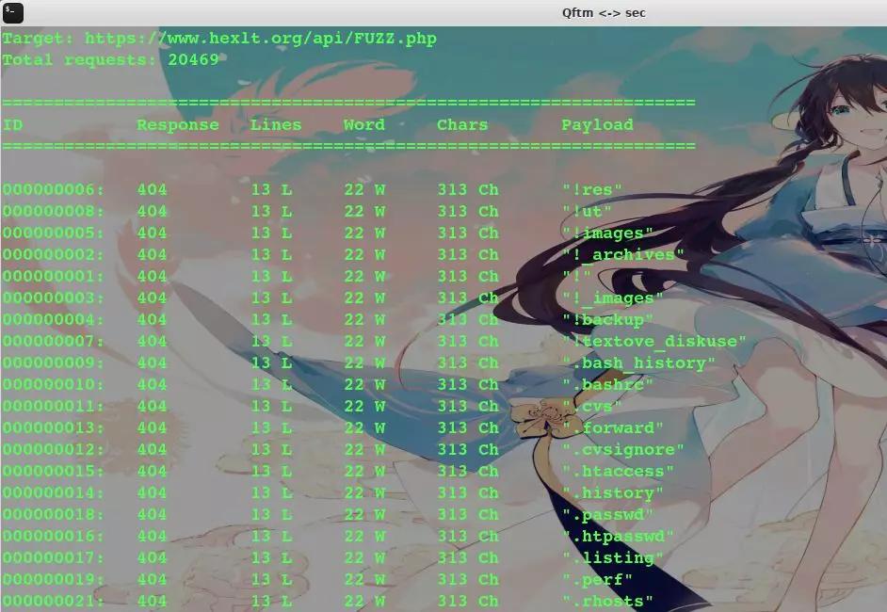Click the 404 response in the ".passwd" row
The height and width of the screenshot is (612, 887).
152,515
